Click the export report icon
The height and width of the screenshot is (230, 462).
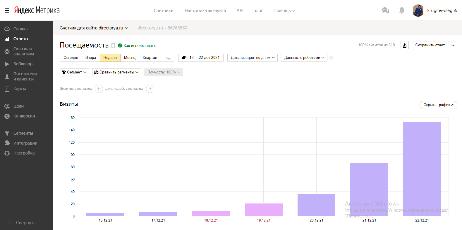(x=405, y=45)
